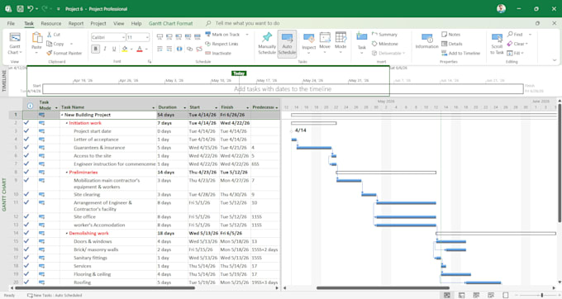562x299 pixels.
Task: Click Scroll to Task
Action: coord(497,44)
